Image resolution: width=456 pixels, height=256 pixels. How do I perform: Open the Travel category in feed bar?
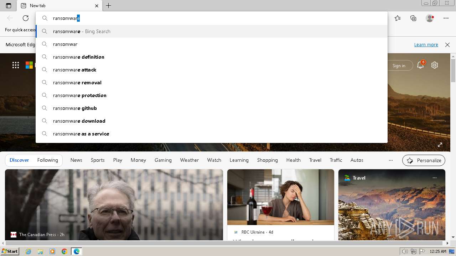[x=315, y=160]
